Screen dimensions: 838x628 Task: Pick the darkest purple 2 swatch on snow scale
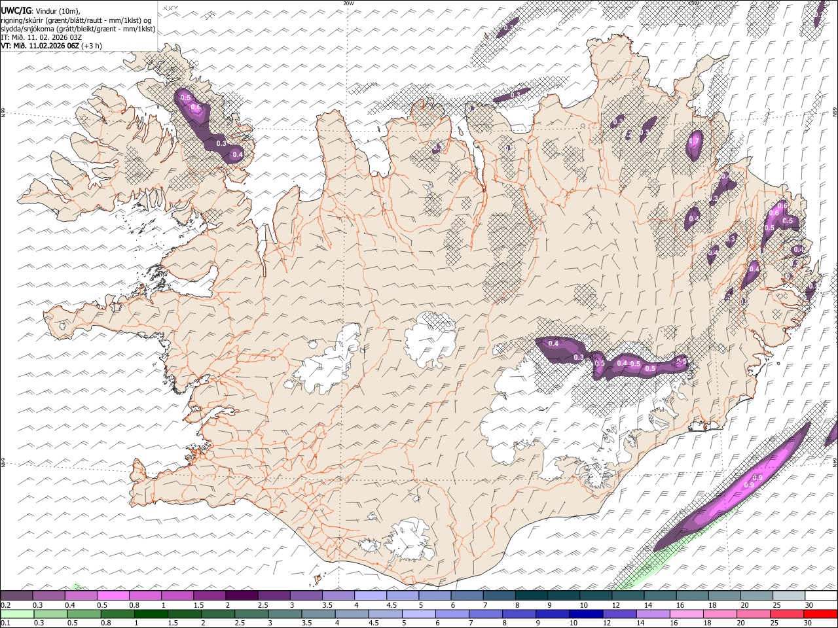(242, 595)
